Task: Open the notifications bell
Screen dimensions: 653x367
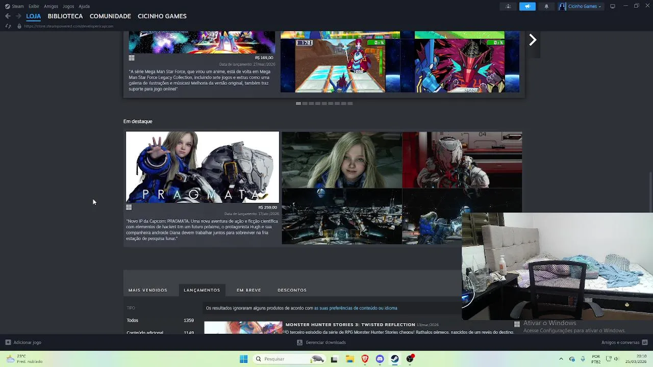Action: tap(546, 6)
